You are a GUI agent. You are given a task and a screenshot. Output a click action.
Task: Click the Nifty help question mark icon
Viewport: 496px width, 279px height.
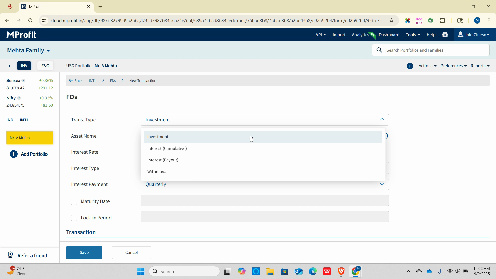pyautogui.click(x=19, y=98)
